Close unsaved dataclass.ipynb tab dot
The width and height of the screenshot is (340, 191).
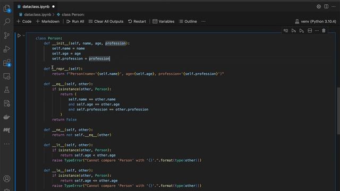coord(53,7)
